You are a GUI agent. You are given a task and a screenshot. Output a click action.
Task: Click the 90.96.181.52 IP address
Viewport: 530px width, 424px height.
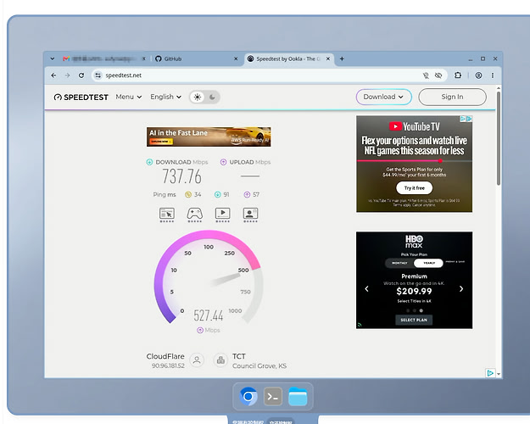pos(168,365)
